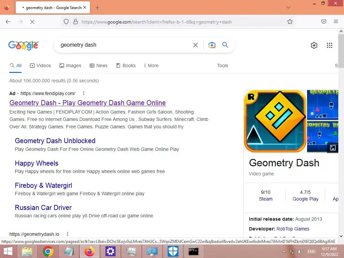The image size is (344, 258).
Task: Open Firefox application menu
Action: 336,21
